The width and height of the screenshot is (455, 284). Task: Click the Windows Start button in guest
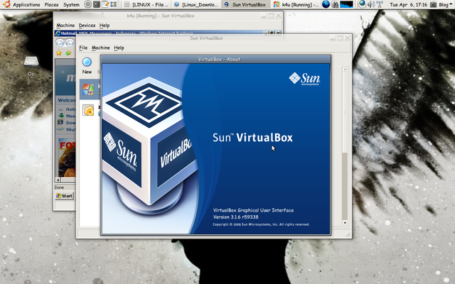[x=65, y=196]
